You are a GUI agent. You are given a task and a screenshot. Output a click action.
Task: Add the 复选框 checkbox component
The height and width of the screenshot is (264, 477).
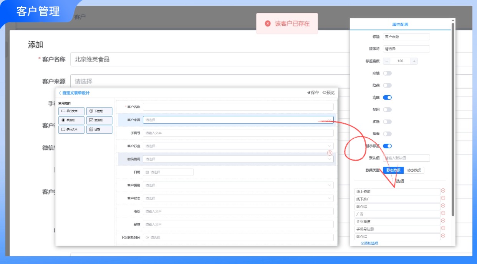tap(99, 120)
